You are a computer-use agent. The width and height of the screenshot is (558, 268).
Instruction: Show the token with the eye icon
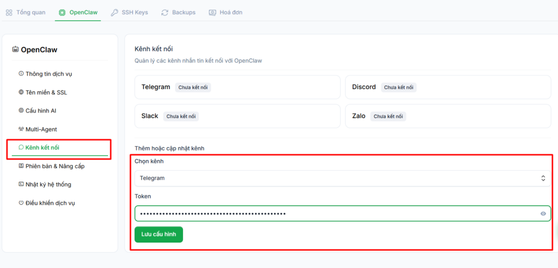pos(543,214)
